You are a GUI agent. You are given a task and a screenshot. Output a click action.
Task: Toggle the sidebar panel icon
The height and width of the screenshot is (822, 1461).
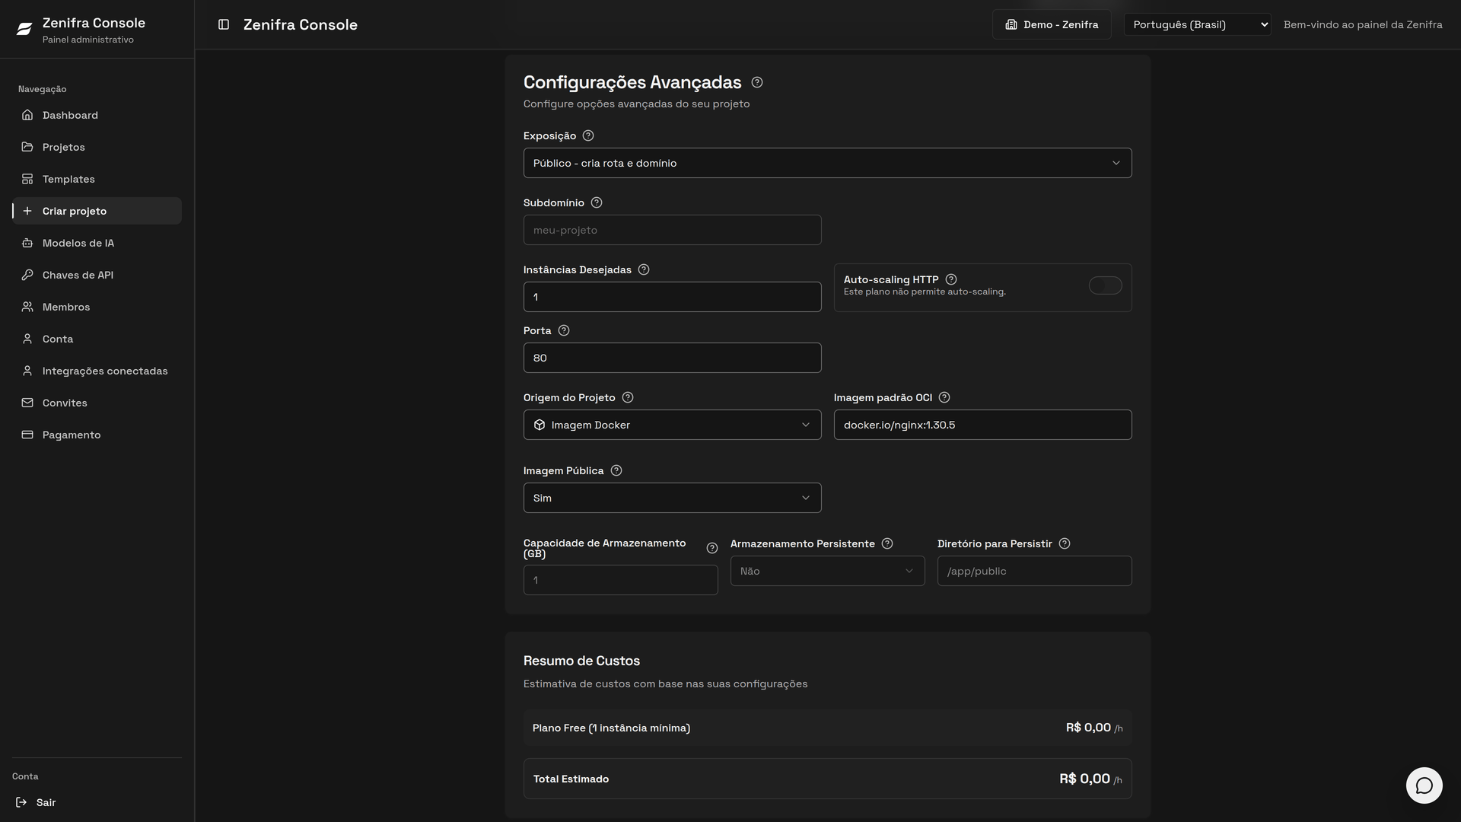[x=224, y=24]
